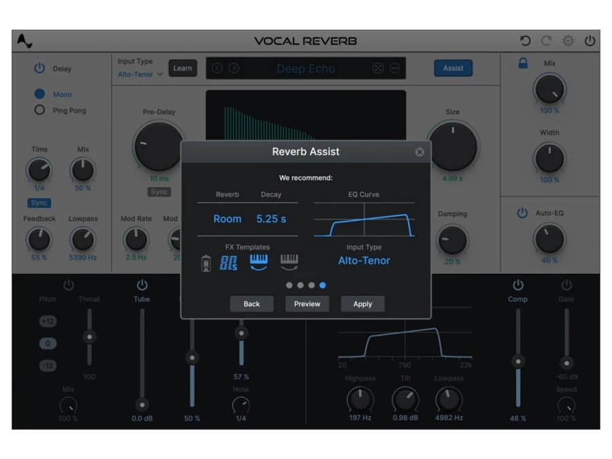Viewport: 612px width, 459px height.
Task: Click the delay Lowpass 5390 Hz knob
Action: point(83,239)
